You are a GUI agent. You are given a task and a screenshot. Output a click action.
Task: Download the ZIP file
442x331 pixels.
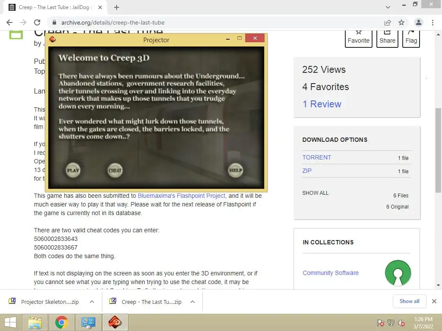coord(307,171)
